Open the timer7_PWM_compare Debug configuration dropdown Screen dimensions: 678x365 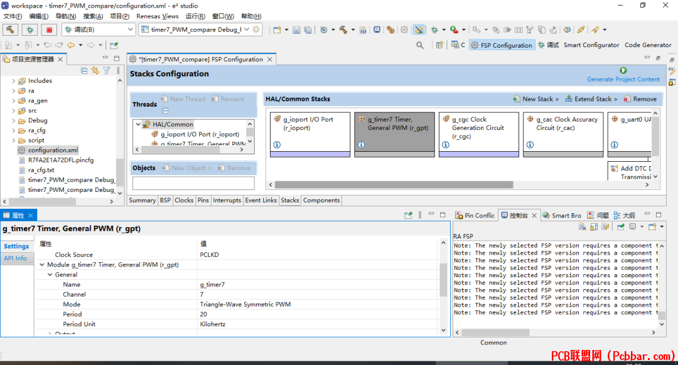point(247,29)
